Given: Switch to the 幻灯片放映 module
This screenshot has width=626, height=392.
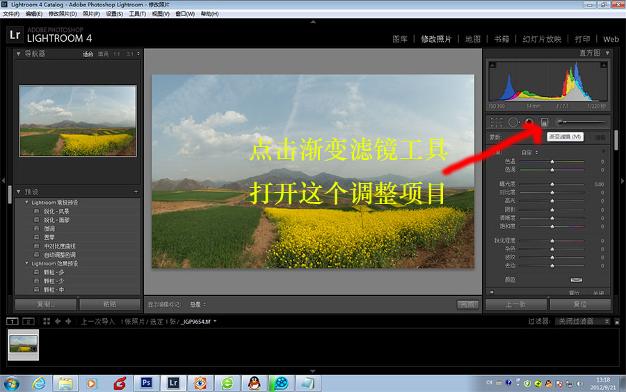Looking at the screenshot, I should click(542, 39).
